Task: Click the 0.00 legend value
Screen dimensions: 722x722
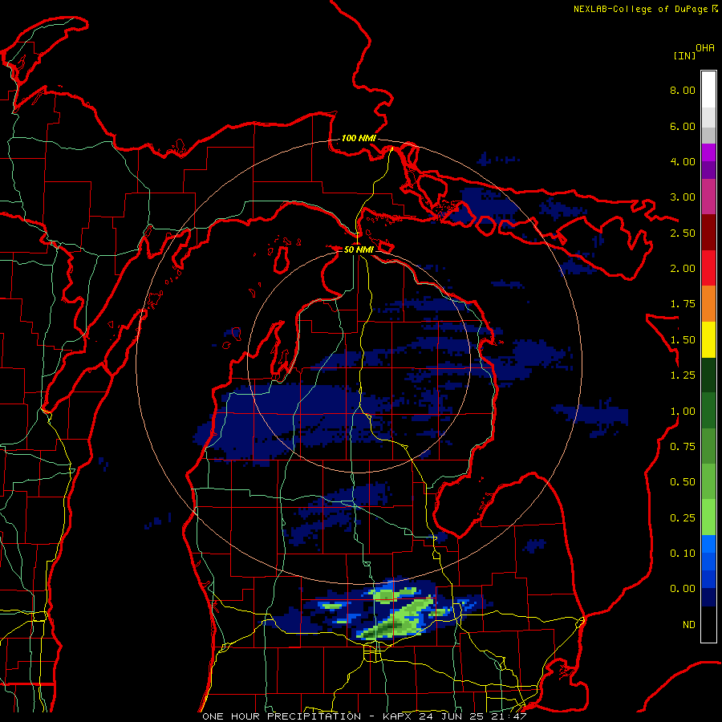Action: coord(683,589)
